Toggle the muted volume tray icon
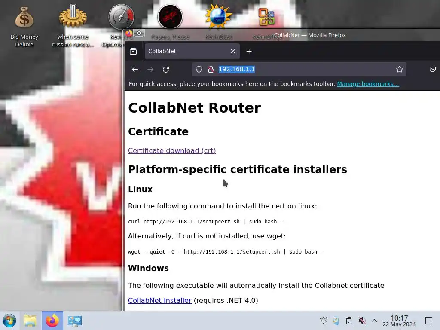This screenshot has height=330, width=440. click(x=362, y=321)
